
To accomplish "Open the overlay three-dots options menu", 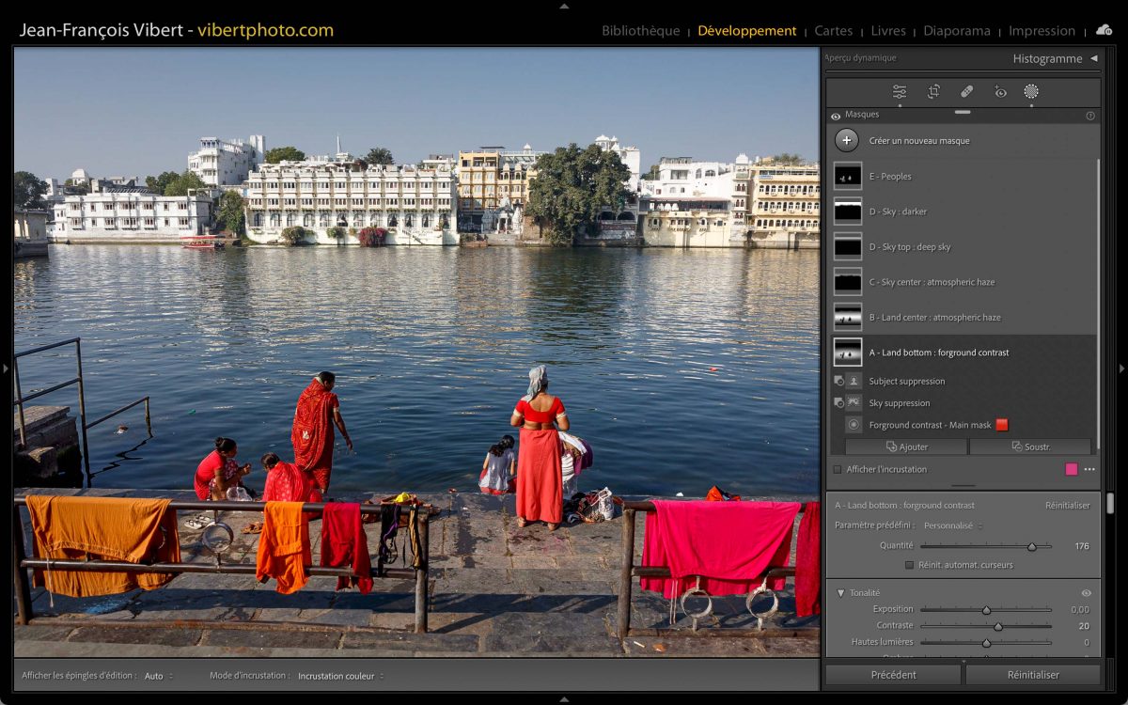I will (x=1089, y=469).
